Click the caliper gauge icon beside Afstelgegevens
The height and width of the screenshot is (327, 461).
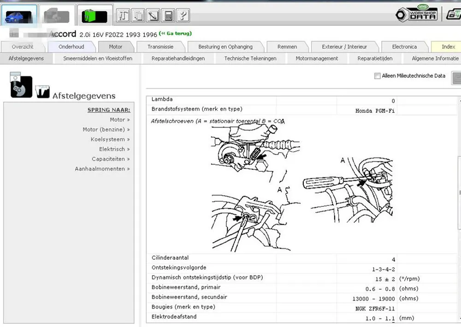point(42,92)
